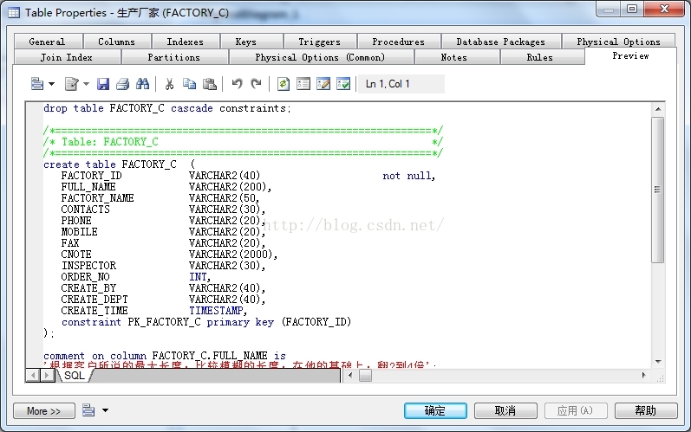The width and height of the screenshot is (691, 432).
Task: Click the 'create table FACTORY_C' line
Action: [x=119, y=164]
